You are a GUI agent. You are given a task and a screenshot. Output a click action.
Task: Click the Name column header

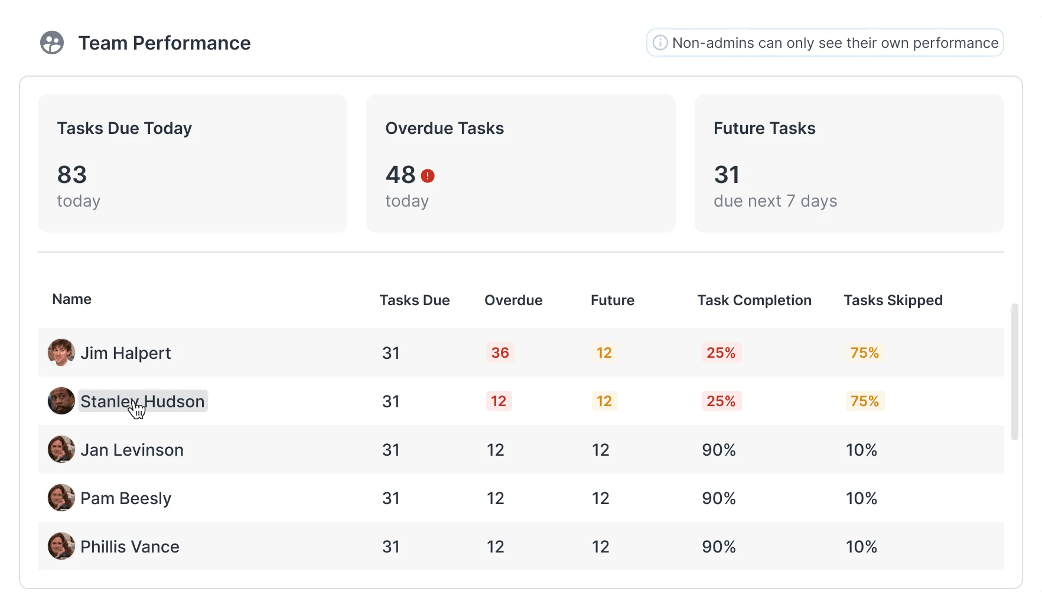[x=71, y=299]
